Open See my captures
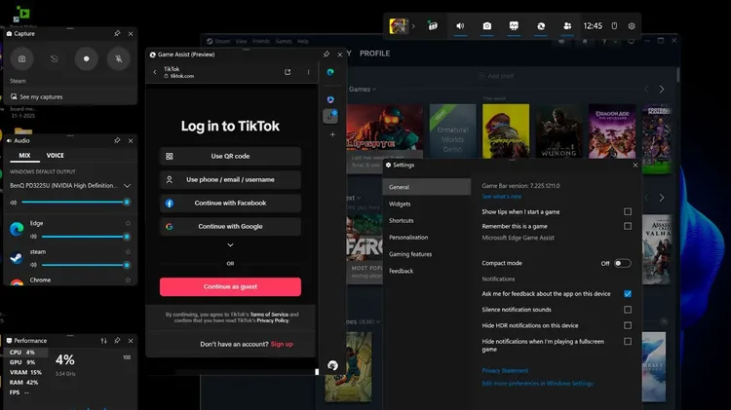This screenshot has height=410, width=731. tap(36, 97)
